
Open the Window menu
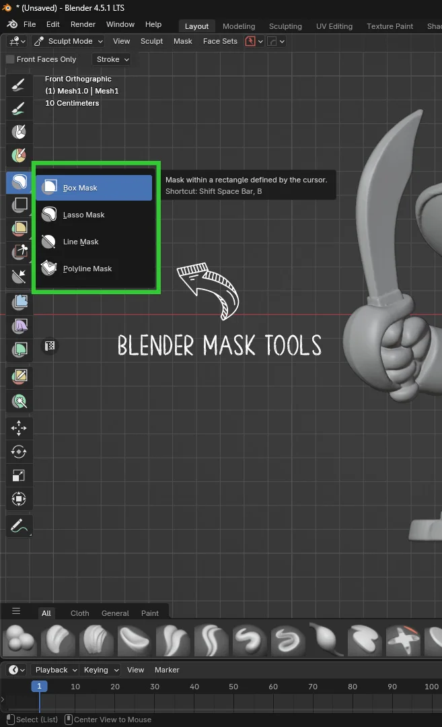120,25
